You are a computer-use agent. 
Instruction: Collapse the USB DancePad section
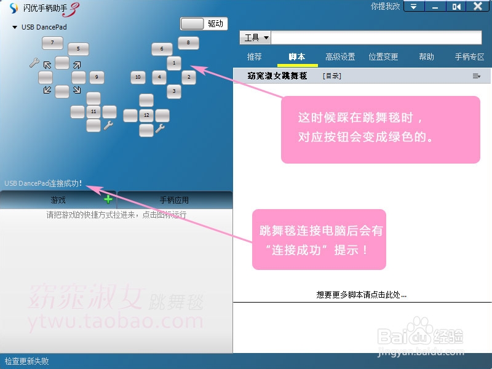[14, 27]
